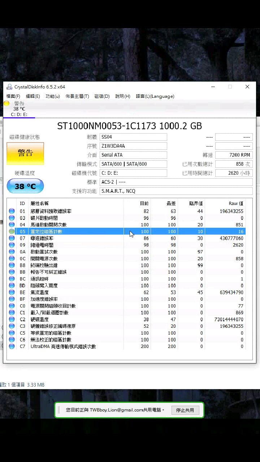260x462 pixels.
Task: Click status orb for row 0C 開關電源次數
Action: (x=12, y=258)
